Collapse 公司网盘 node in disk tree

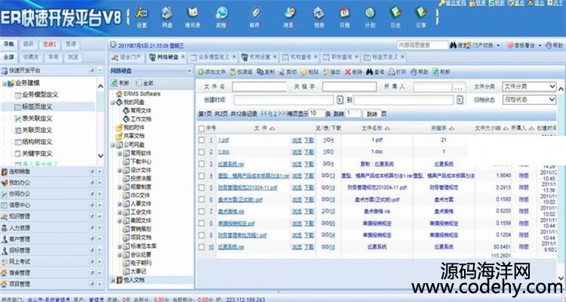coord(113,145)
